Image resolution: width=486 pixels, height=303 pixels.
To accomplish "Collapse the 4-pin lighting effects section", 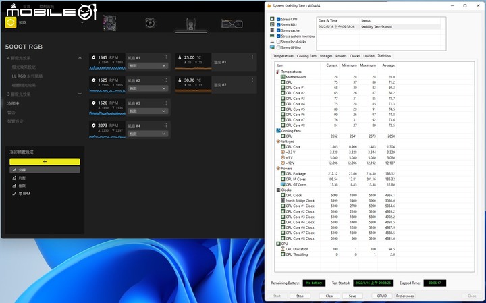I will click(80, 58).
